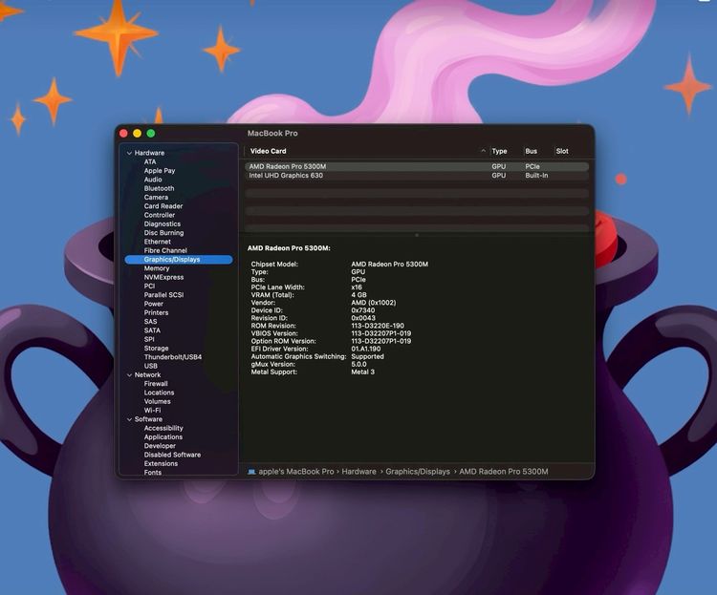Select the Intel UHD Graphics 630 row
The height and width of the screenshot is (595, 717).
pyautogui.click(x=417, y=176)
